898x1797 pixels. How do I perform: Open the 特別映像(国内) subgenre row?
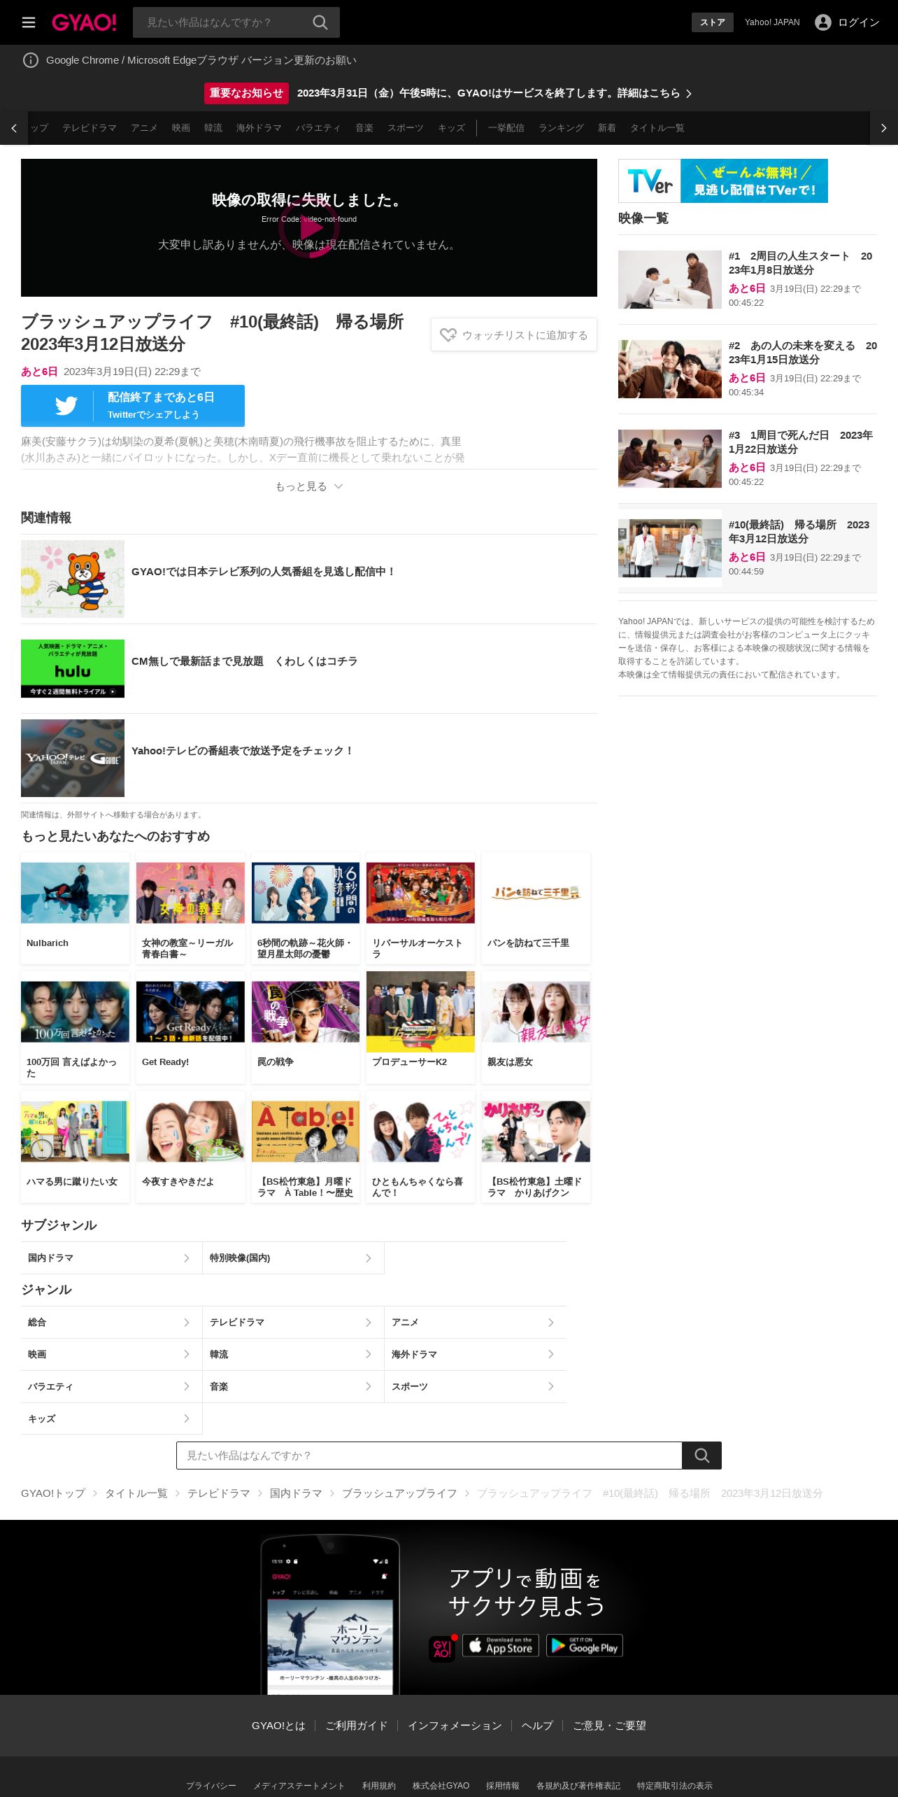pos(294,1258)
